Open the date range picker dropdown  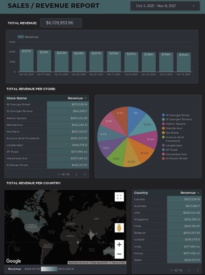tap(165, 6)
